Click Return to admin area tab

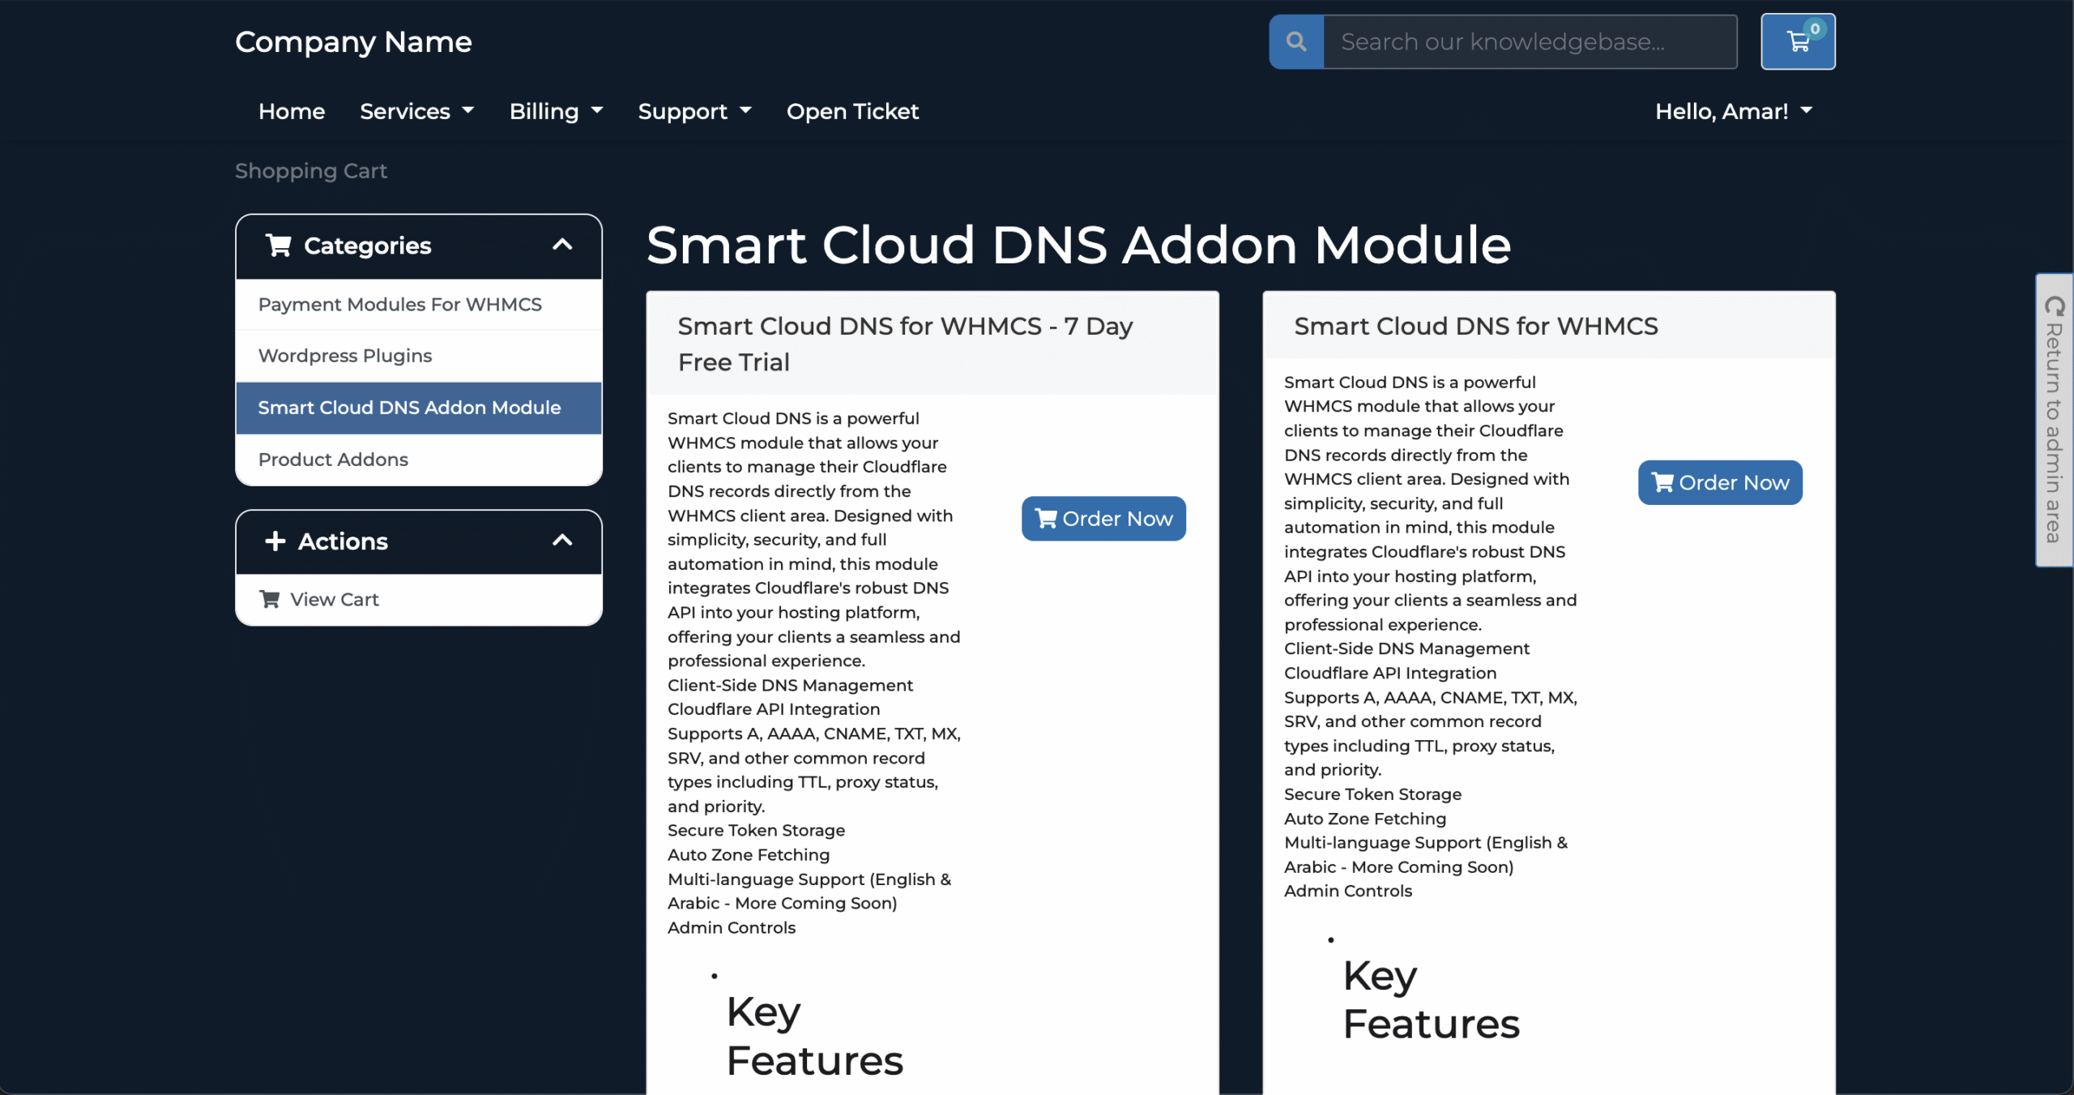2054,420
